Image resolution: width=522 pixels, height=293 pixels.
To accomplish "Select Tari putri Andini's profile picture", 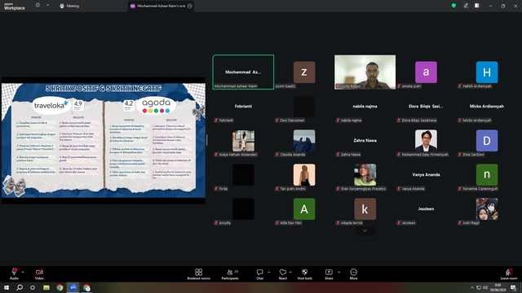I will pyautogui.click(x=304, y=175).
